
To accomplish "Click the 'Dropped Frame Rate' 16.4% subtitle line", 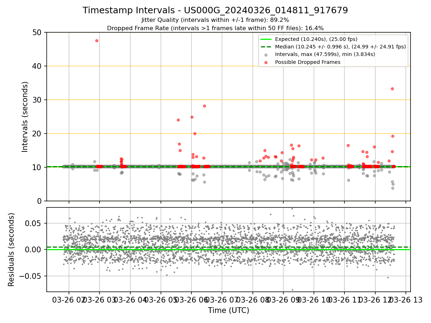I will (x=215, y=28).
